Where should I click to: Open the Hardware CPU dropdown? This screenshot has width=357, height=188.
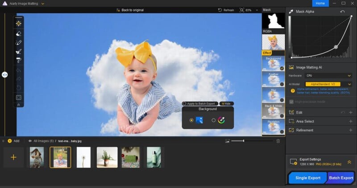[328, 76]
